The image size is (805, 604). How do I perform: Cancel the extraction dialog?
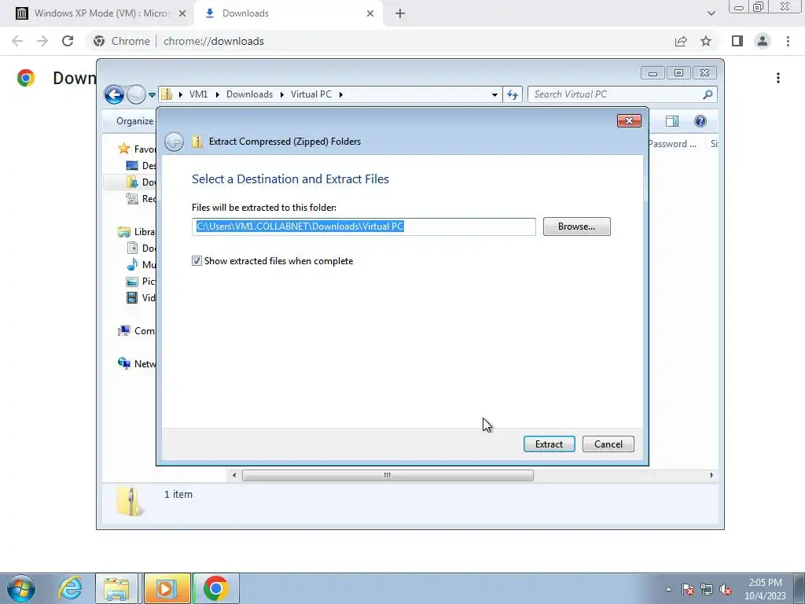point(608,444)
